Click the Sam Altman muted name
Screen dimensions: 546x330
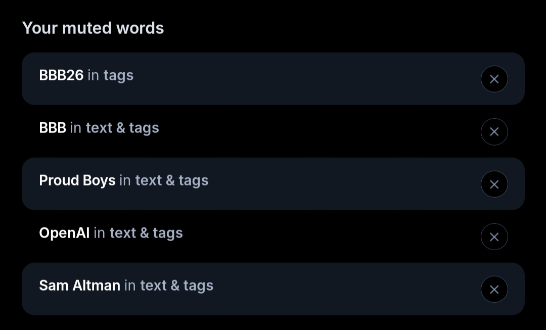pos(79,286)
